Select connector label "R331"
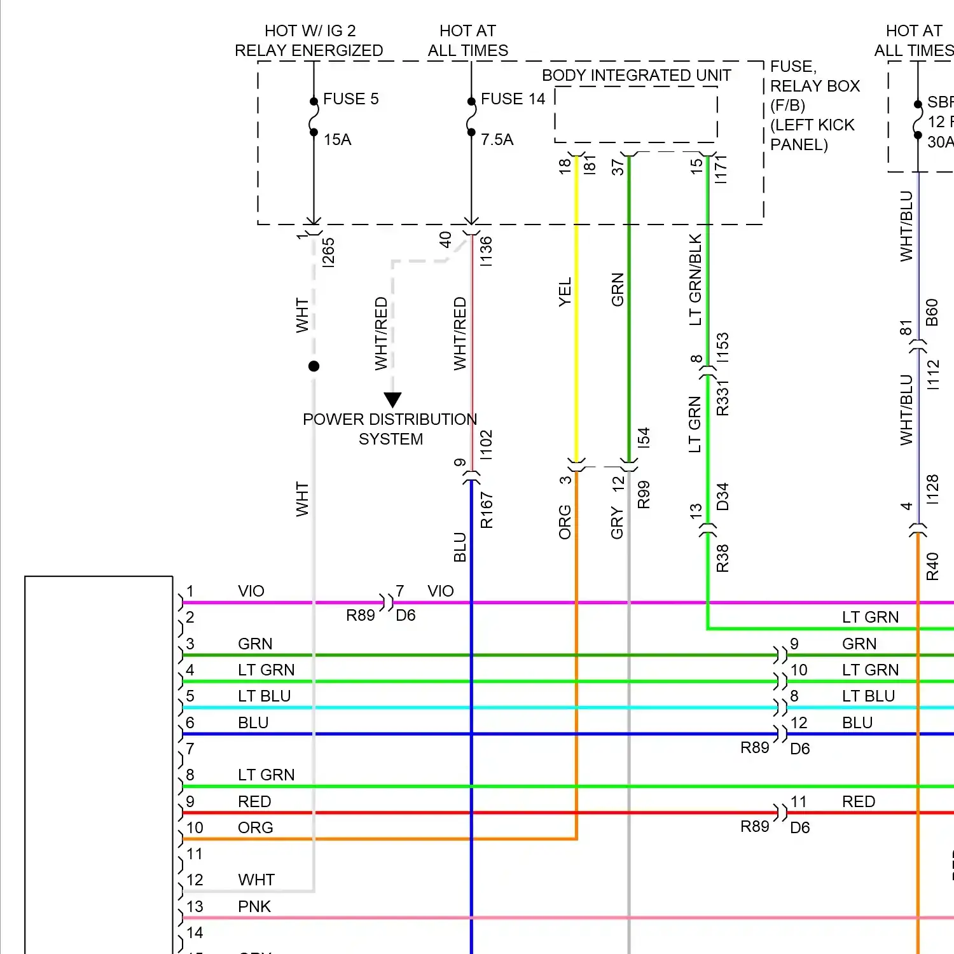Screen dimensions: 954x954 tap(722, 398)
